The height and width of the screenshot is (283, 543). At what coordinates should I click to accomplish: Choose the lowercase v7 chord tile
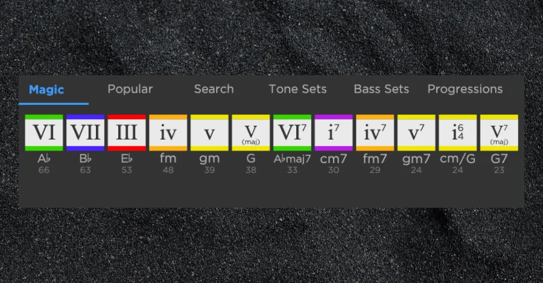coord(416,132)
